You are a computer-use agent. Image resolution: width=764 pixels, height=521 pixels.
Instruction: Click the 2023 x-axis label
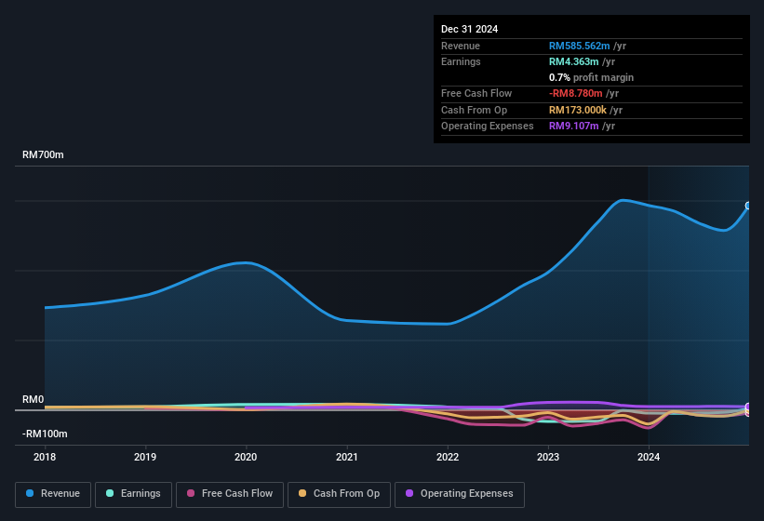548,457
